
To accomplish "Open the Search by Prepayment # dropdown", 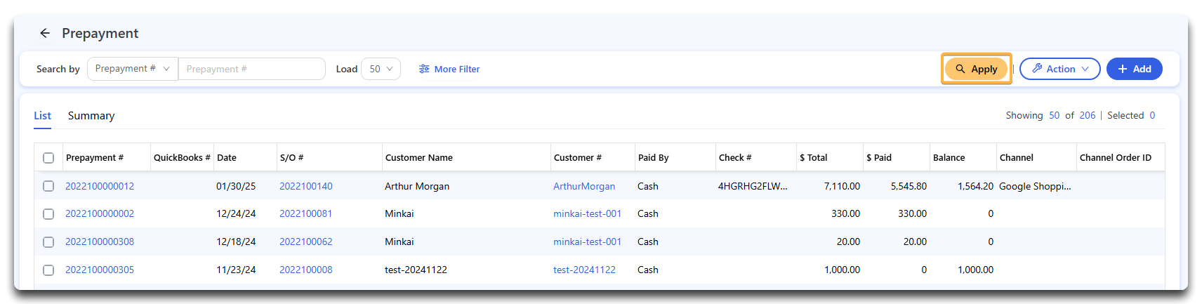I will pyautogui.click(x=133, y=69).
